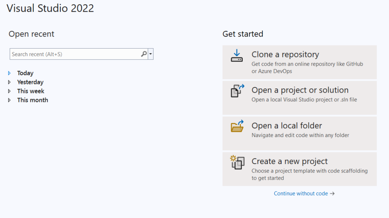Follow the Continue without code link
Viewport: 389px width, 218px height.
click(x=301, y=193)
